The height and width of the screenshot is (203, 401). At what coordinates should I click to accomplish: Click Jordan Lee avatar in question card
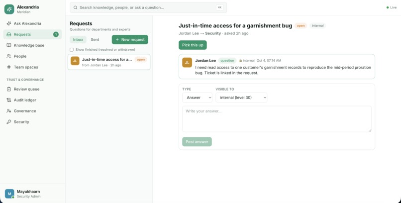pos(187,63)
